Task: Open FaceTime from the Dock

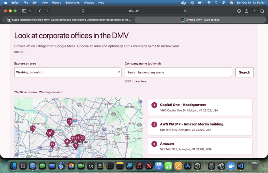Action: pyautogui.click(x=81, y=166)
